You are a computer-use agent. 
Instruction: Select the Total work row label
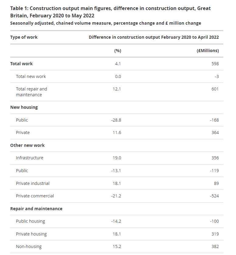pos(21,64)
